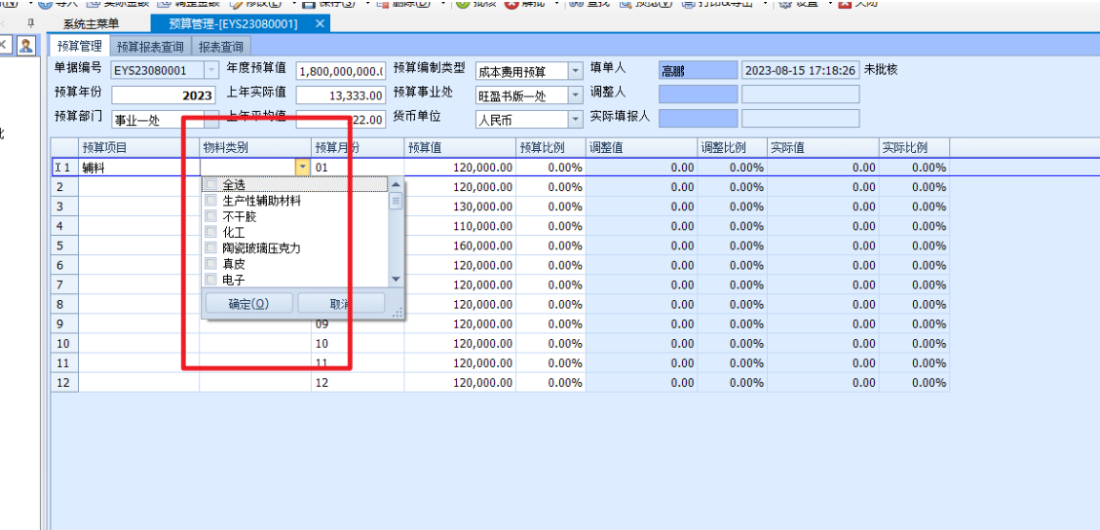
Task: Toggle the 物料类别 cell dropdown arrow
Action: coord(302,168)
